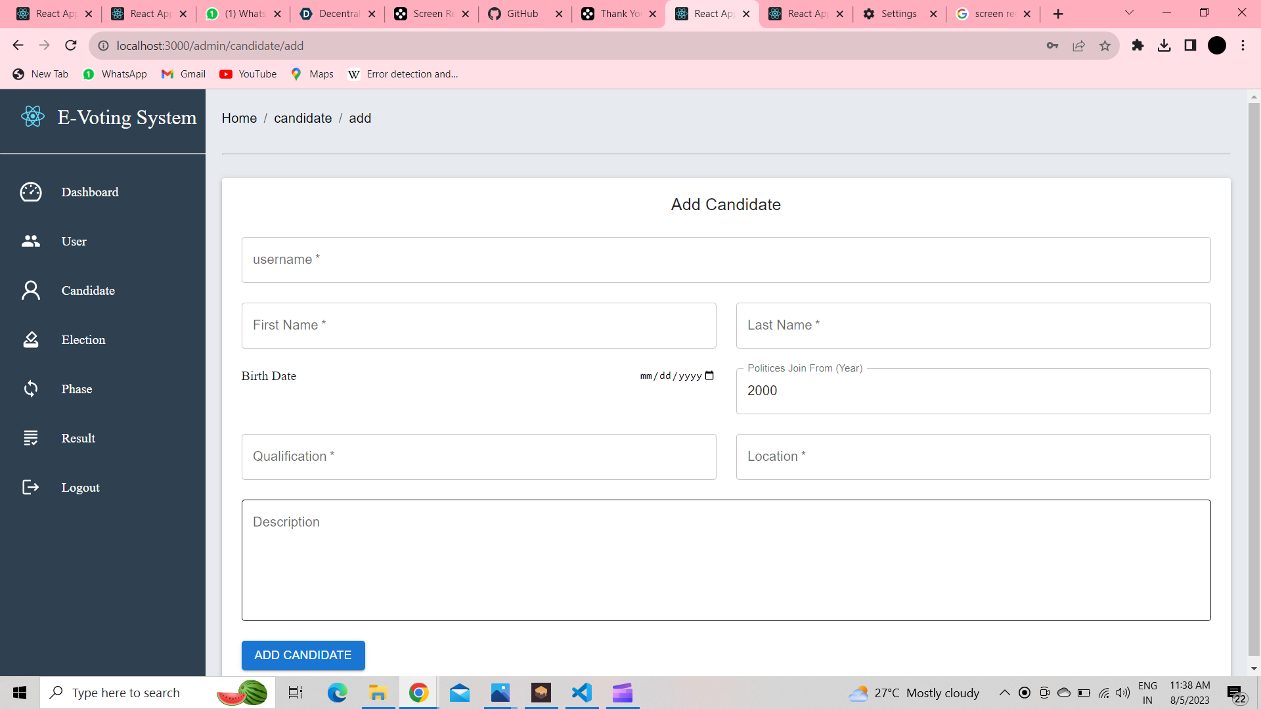Click the Phase cycle icon

(31, 389)
